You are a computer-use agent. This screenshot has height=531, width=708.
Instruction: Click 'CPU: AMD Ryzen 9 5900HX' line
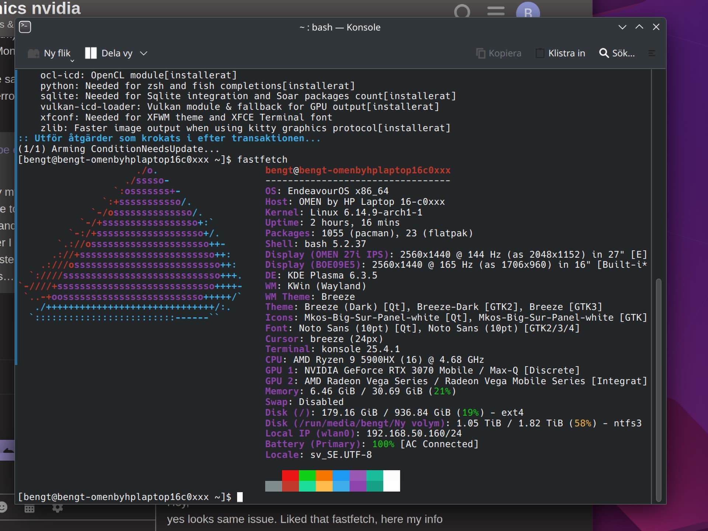coord(375,360)
